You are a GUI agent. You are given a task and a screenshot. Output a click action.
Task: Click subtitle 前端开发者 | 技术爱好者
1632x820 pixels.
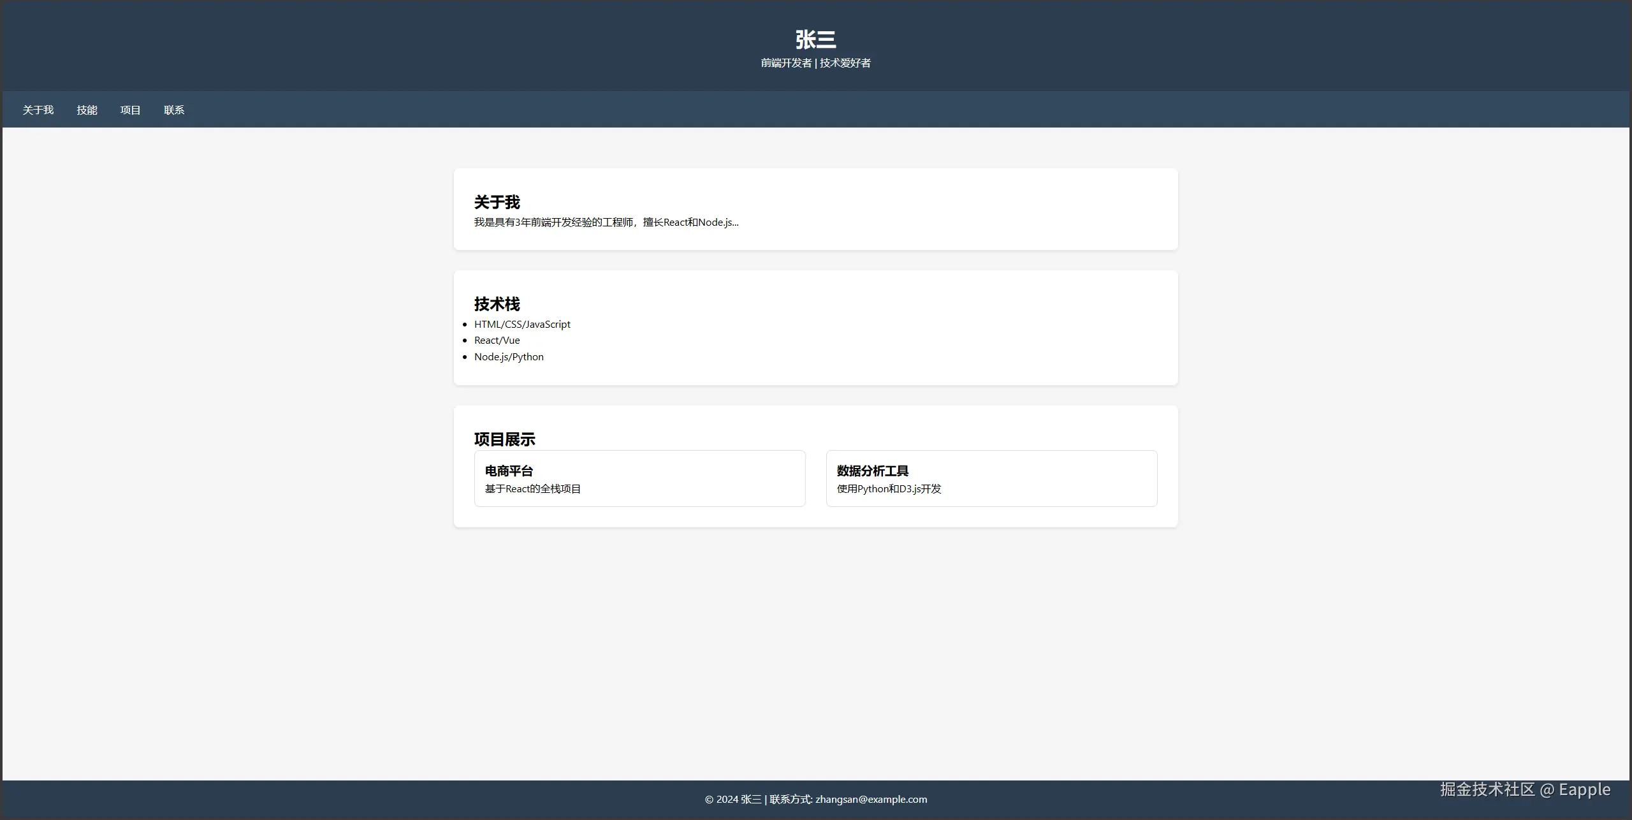[815, 63]
